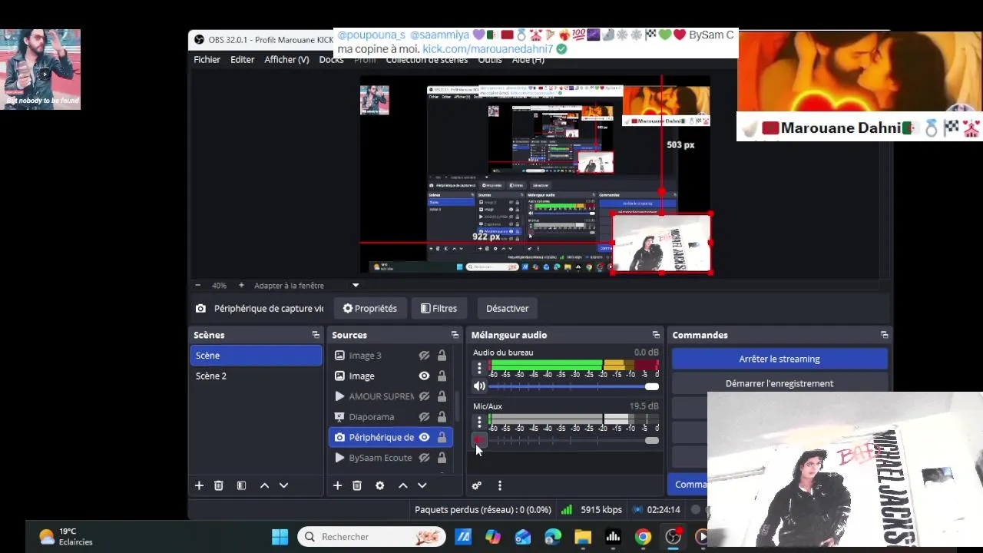Click the Désactiver button
The width and height of the screenshot is (983, 553).
point(507,308)
